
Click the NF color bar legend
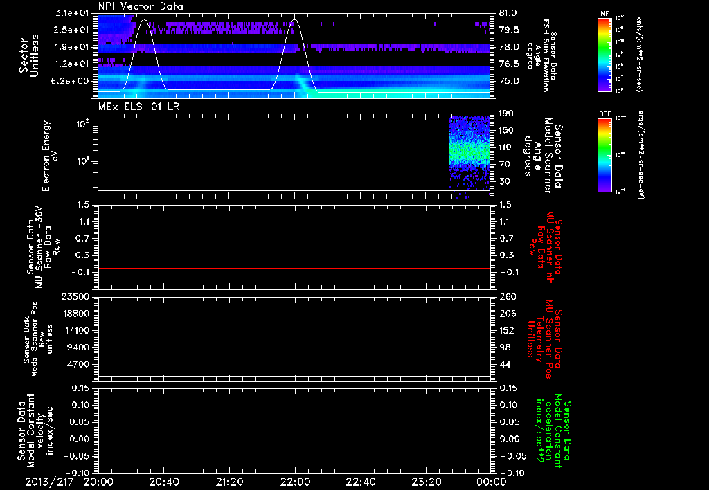[x=605, y=54]
